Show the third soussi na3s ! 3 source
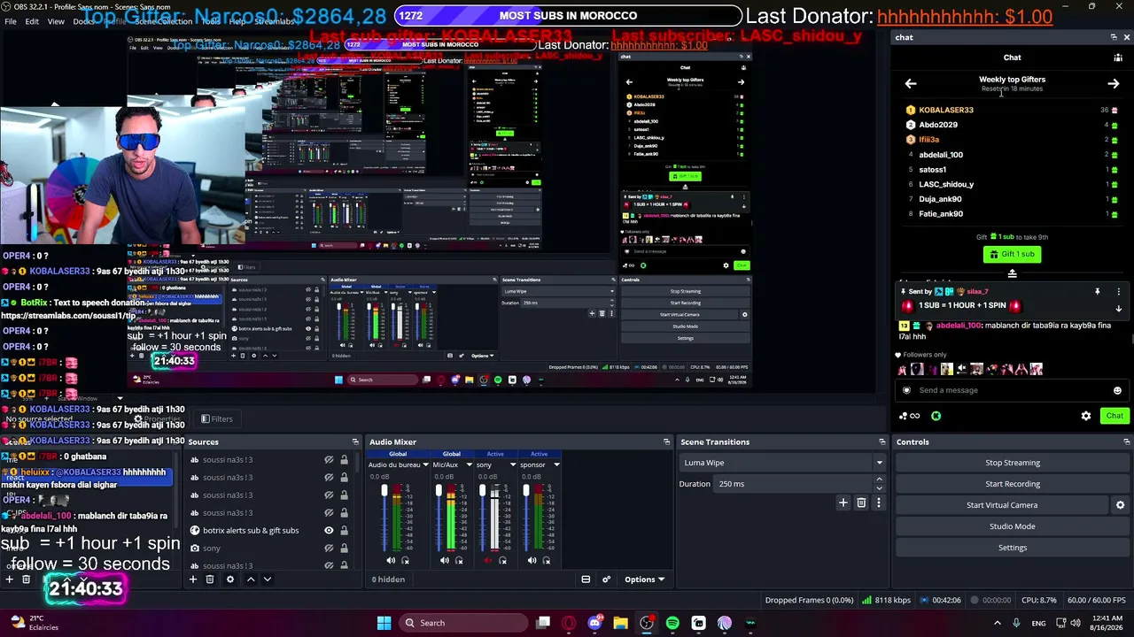The image size is (1134, 637). click(x=329, y=495)
